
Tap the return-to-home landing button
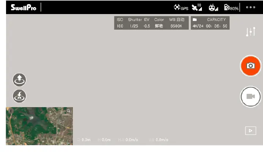(19, 96)
